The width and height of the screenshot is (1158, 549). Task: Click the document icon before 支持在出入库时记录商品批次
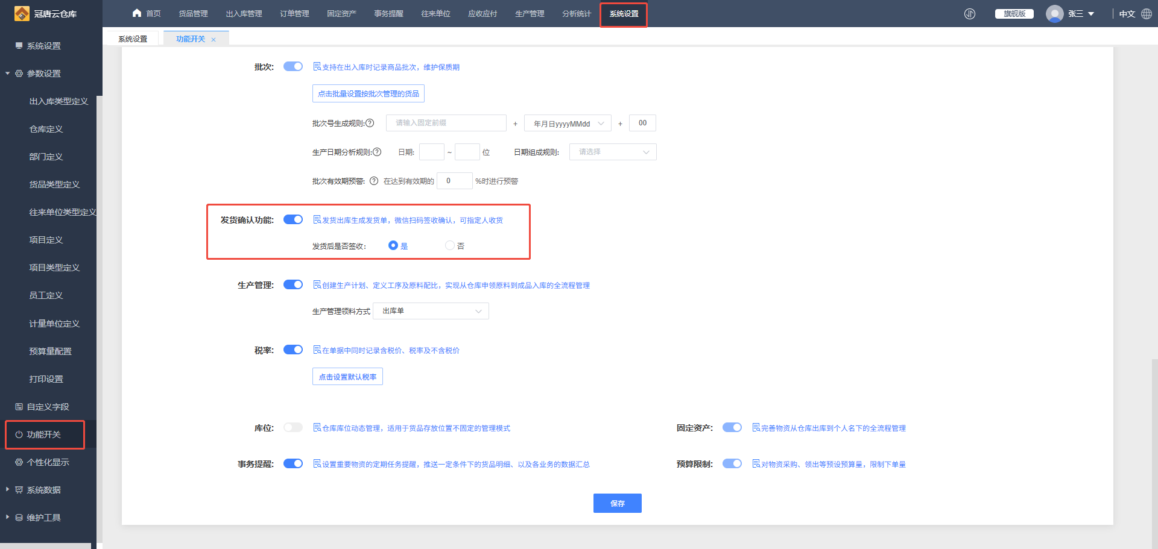pos(317,67)
